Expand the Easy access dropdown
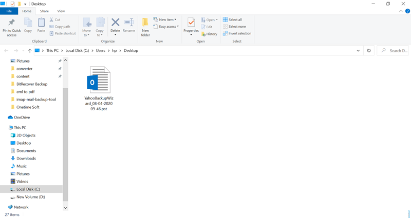This screenshot has width=411, height=218. (166, 27)
